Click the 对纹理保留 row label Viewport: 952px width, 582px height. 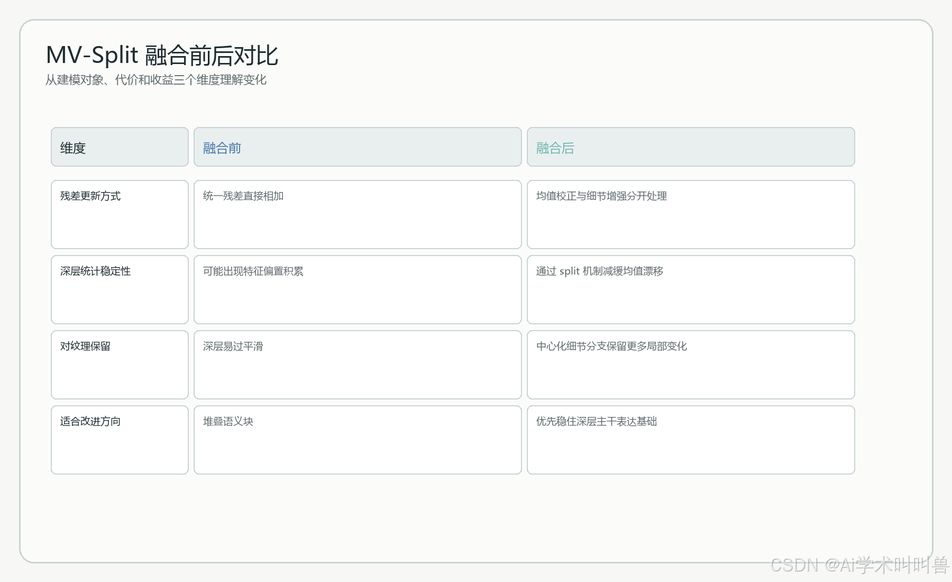pyautogui.click(x=120, y=365)
